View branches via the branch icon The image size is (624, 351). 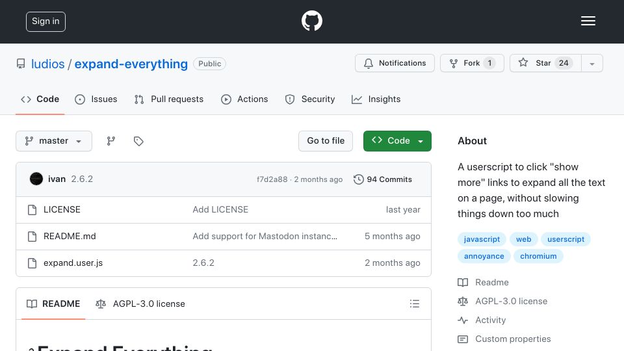pyautogui.click(x=111, y=141)
